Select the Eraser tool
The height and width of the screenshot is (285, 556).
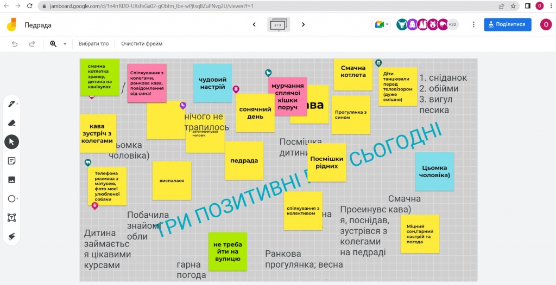click(11, 123)
